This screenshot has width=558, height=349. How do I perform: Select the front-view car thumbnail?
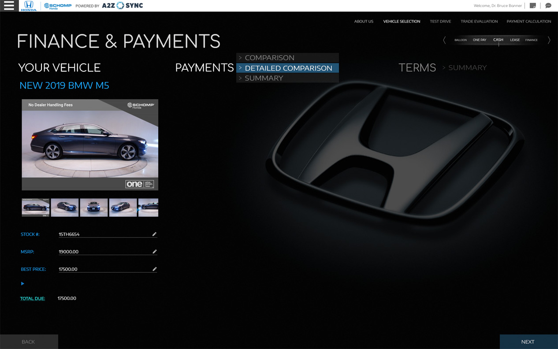coord(93,208)
